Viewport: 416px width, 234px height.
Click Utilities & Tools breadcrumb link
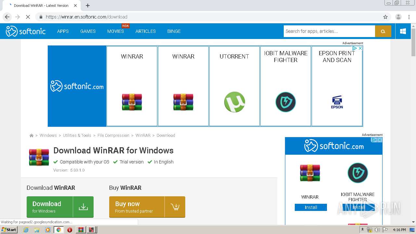pyautogui.click(x=77, y=136)
